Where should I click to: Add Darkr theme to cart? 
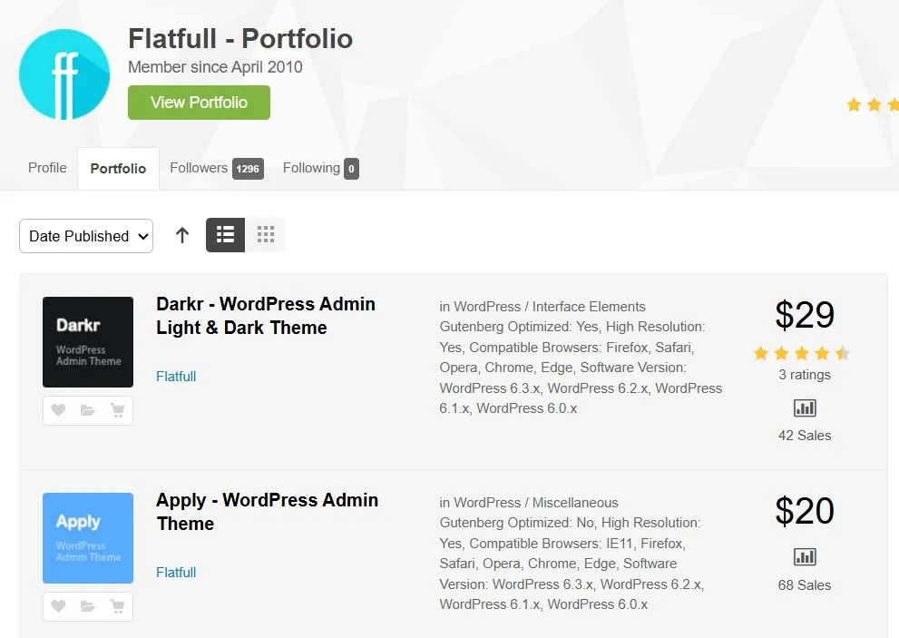tap(117, 410)
